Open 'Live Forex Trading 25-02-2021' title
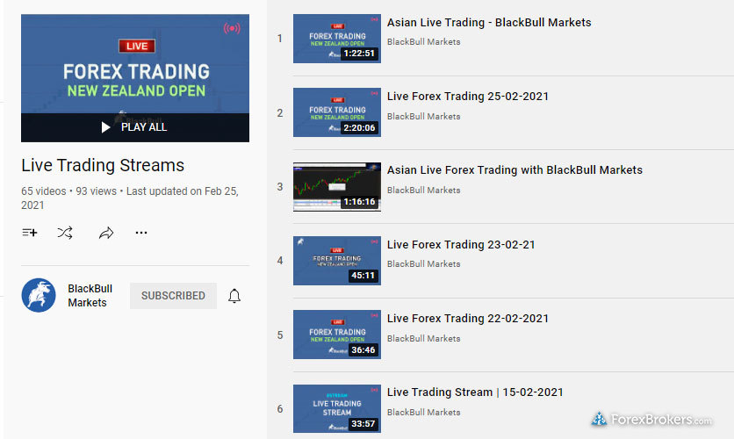 pyautogui.click(x=468, y=97)
